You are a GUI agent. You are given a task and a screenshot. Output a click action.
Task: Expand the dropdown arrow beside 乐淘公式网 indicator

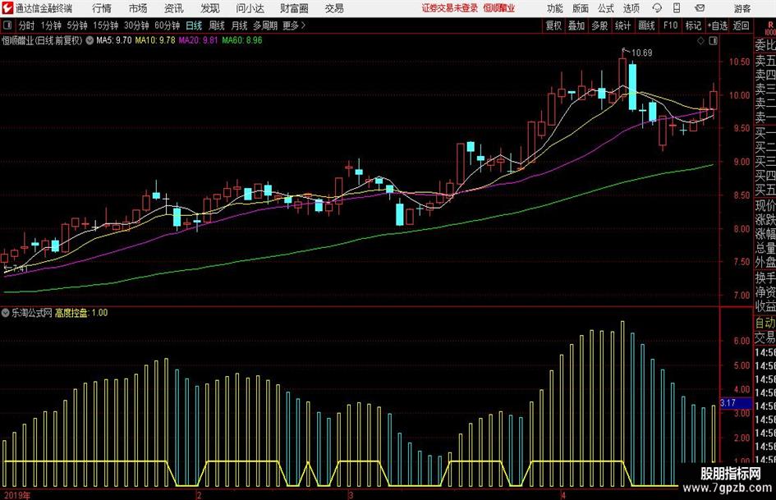6,313
